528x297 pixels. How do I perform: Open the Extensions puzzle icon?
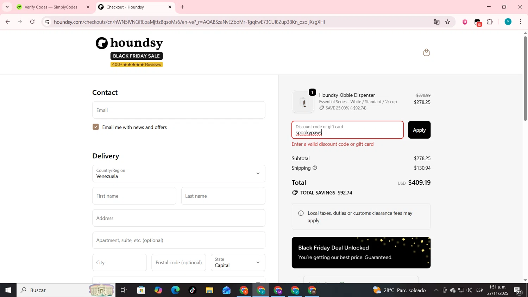click(x=490, y=22)
